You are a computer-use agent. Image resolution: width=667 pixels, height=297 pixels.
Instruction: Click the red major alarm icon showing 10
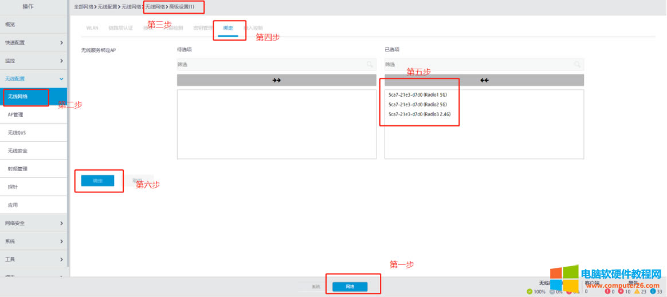click(x=621, y=291)
